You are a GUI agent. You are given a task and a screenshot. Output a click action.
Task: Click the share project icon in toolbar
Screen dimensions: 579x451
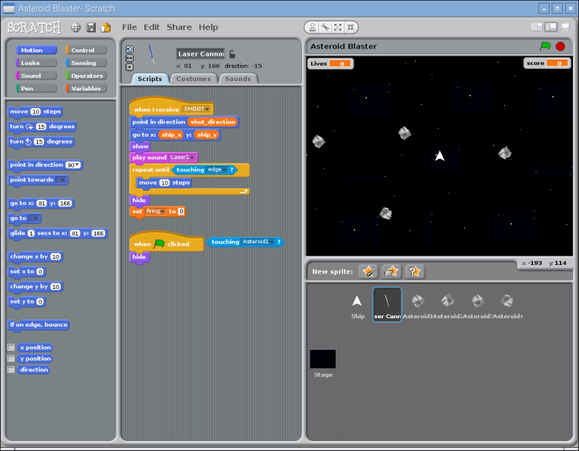[x=106, y=27]
